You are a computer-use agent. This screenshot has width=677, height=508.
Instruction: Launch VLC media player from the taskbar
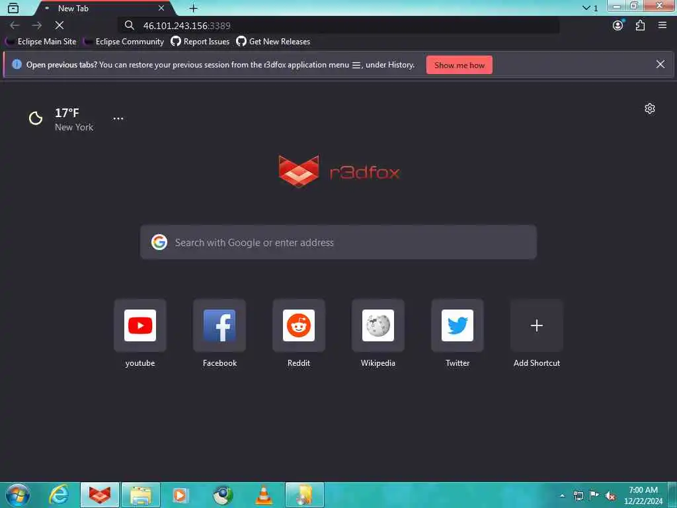(264, 495)
